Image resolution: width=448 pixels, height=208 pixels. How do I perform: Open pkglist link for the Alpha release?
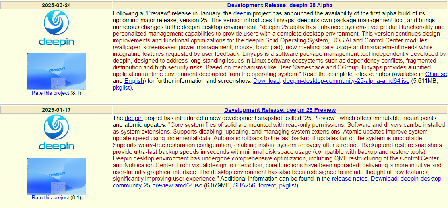[x=122, y=88]
